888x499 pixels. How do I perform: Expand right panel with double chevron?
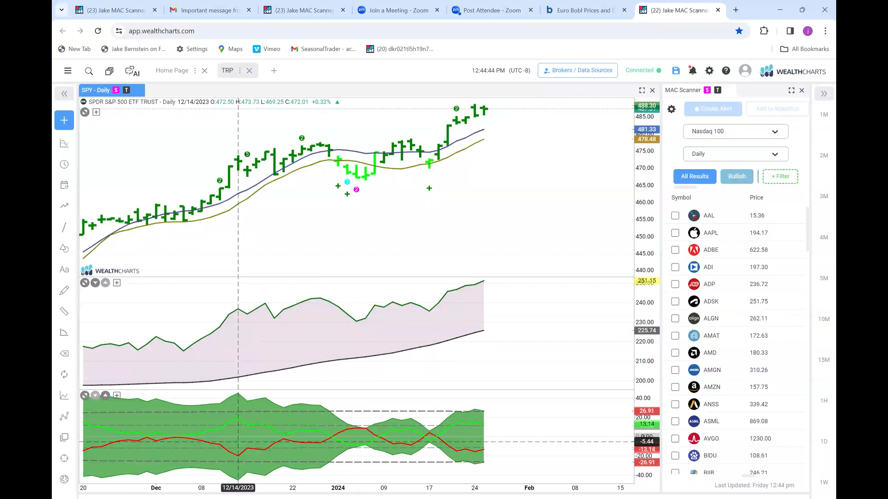[x=824, y=94]
